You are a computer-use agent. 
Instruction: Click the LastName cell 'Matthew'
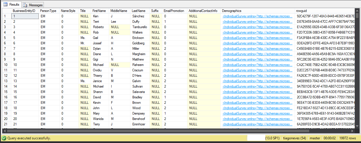point(140,59)
